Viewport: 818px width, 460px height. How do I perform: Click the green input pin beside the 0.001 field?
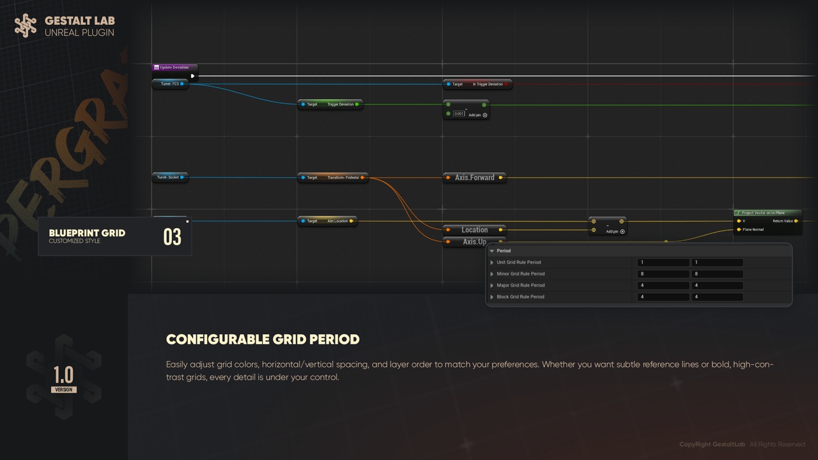click(x=449, y=114)
